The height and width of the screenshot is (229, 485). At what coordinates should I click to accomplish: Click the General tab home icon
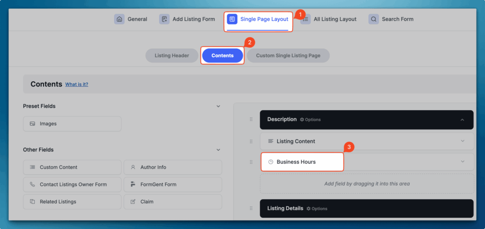tap(119, 19)
